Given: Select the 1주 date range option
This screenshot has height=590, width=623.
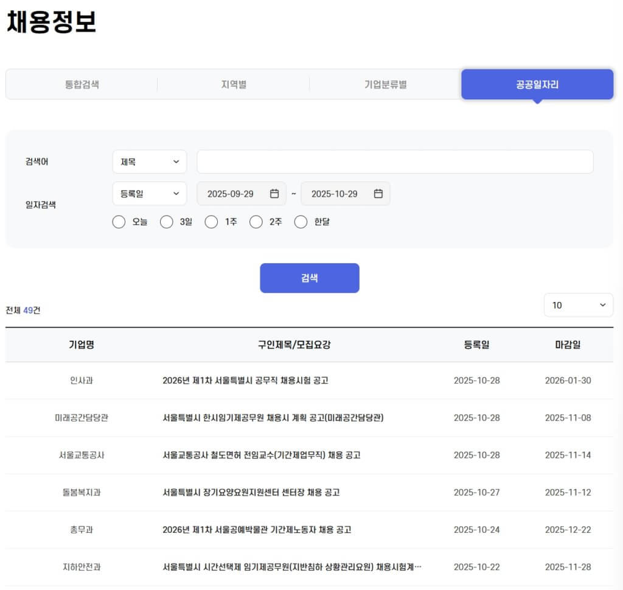Looking at the screenshot, I should click(x=211, y=222).
